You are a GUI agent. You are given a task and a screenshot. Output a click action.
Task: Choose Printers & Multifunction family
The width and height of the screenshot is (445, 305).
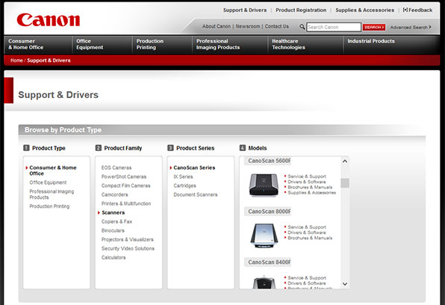click(x=126, y=203)
